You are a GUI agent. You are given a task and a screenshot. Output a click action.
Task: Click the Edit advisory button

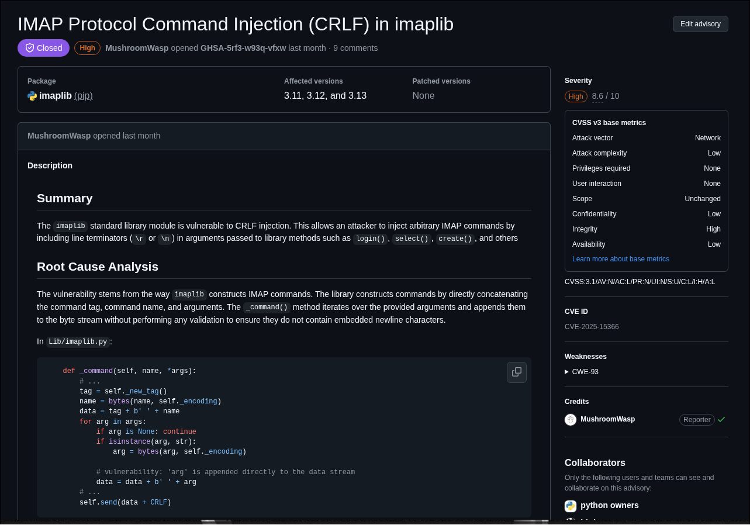pos(700,24)
